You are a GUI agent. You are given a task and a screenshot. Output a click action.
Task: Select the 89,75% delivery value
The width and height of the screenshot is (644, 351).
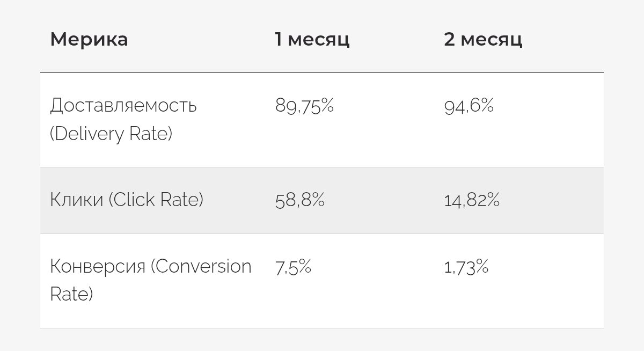point(304,106)
